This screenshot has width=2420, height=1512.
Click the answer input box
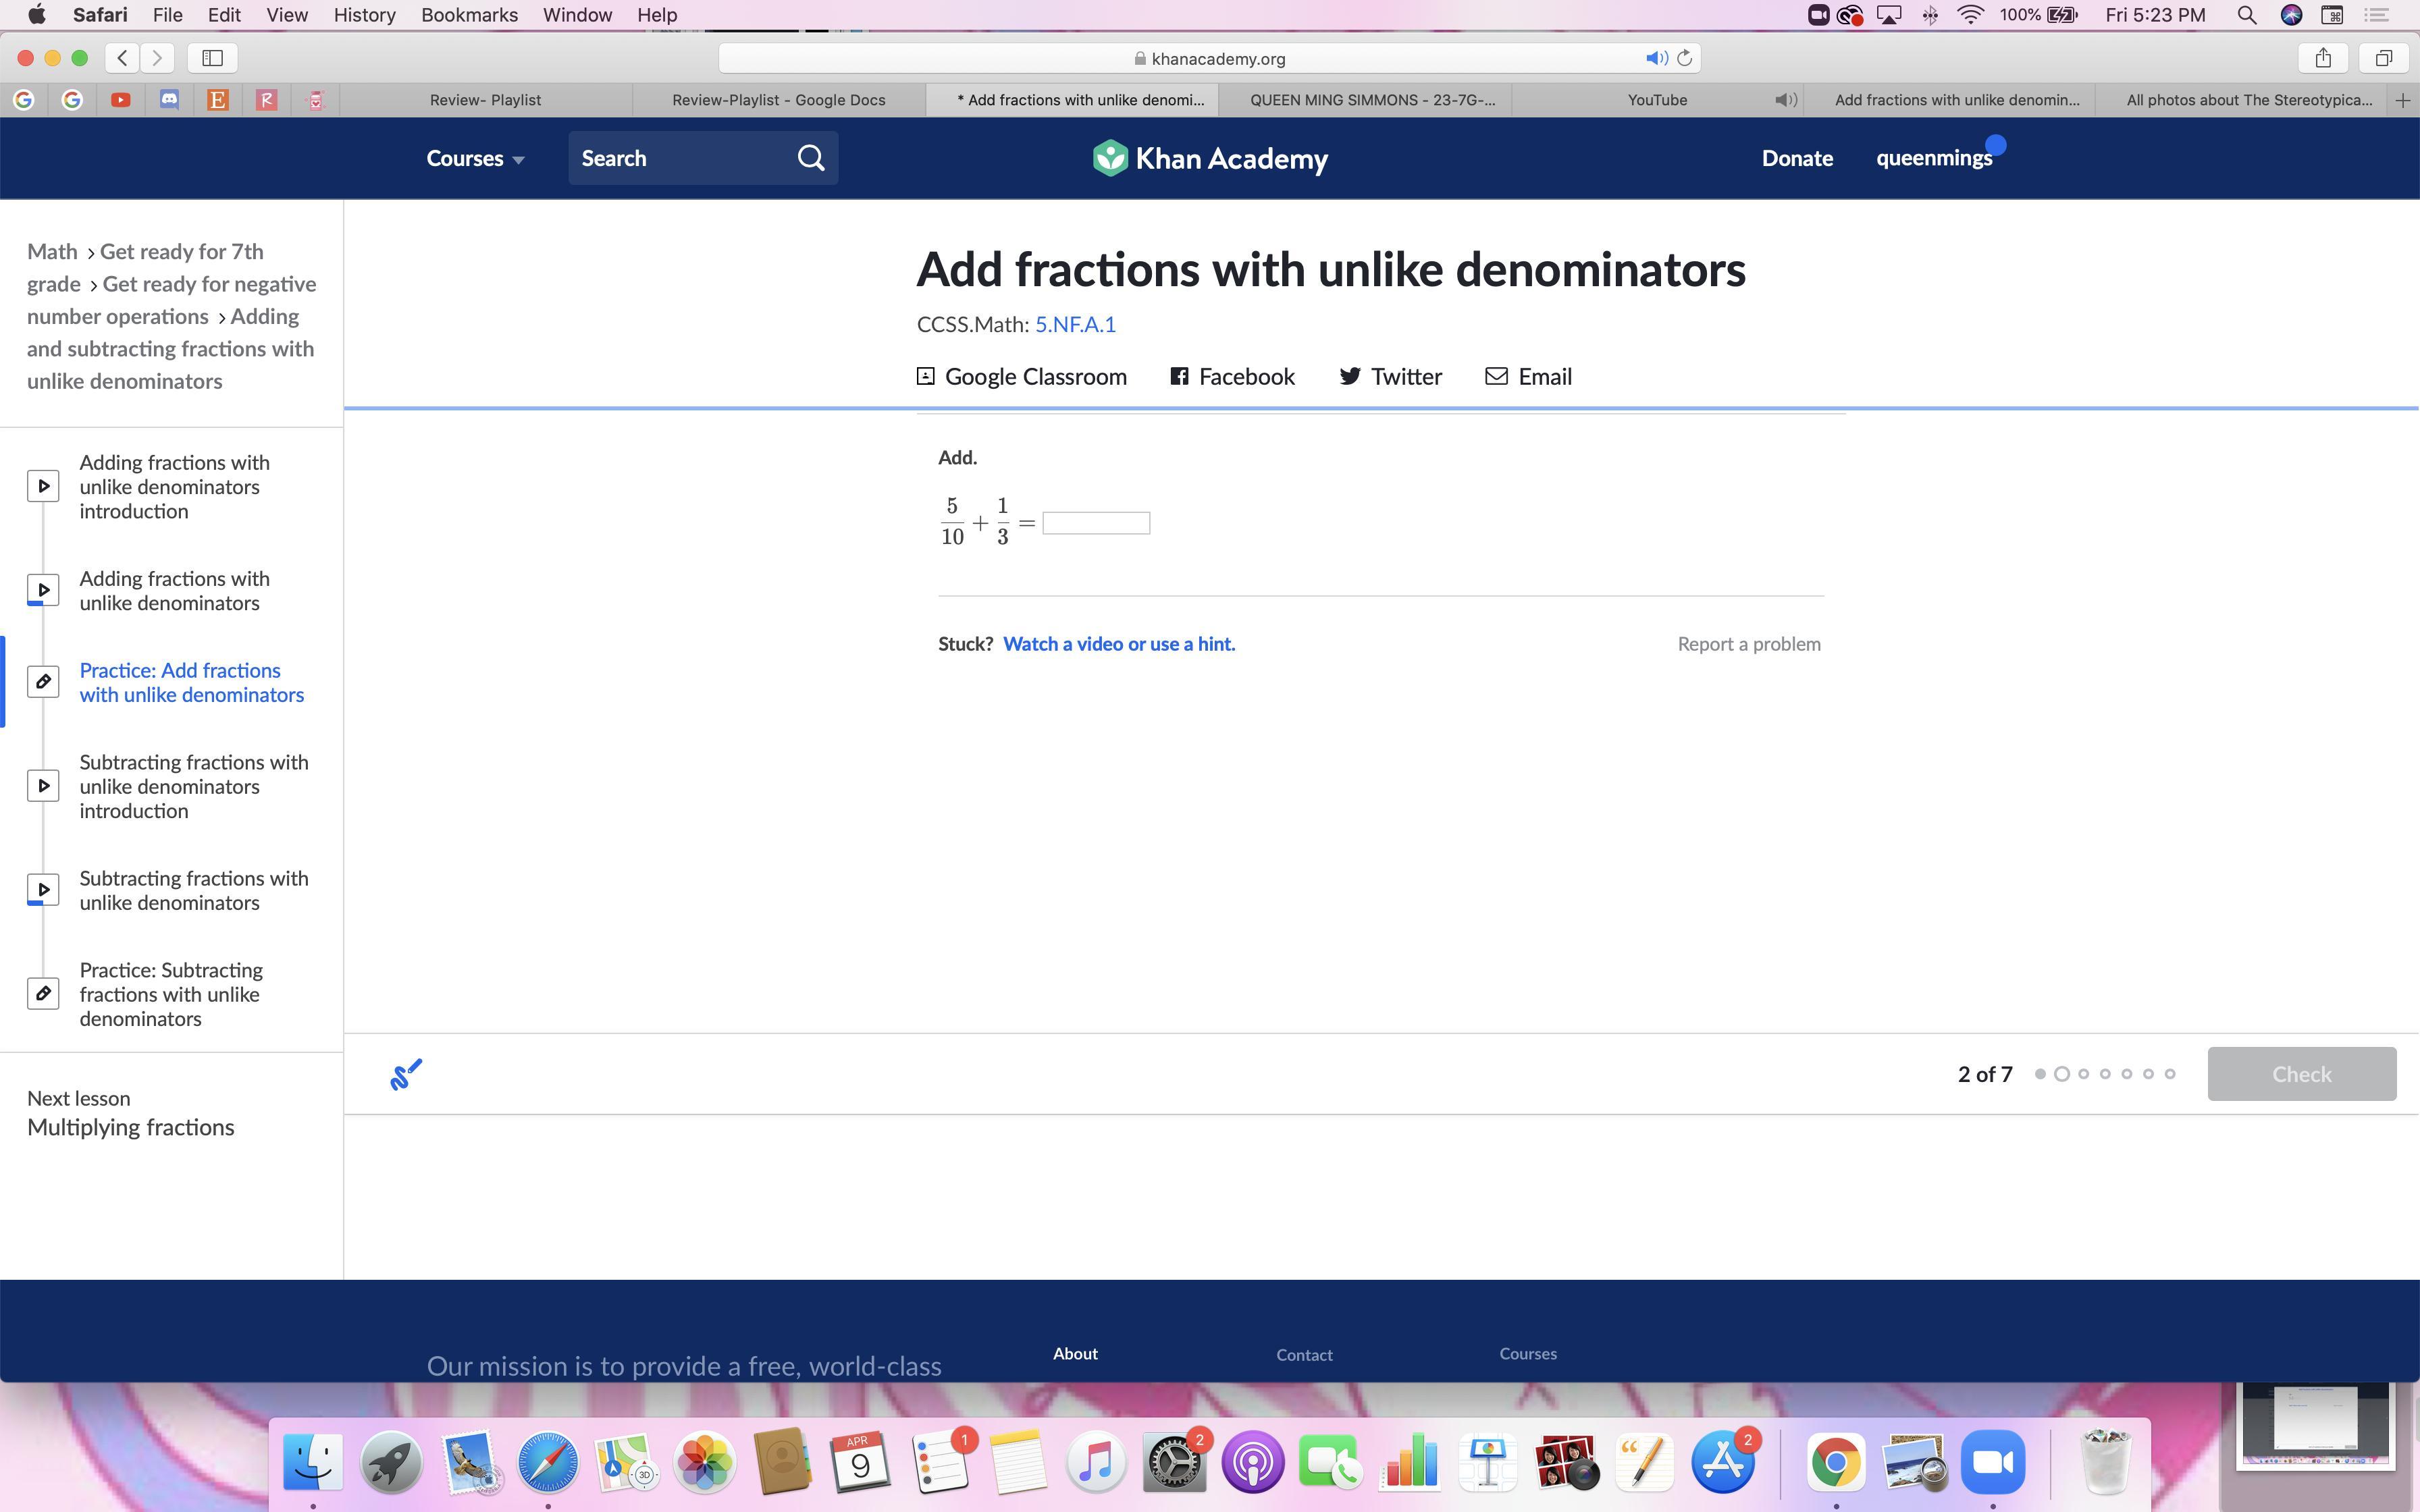[x=1096, y=523]
